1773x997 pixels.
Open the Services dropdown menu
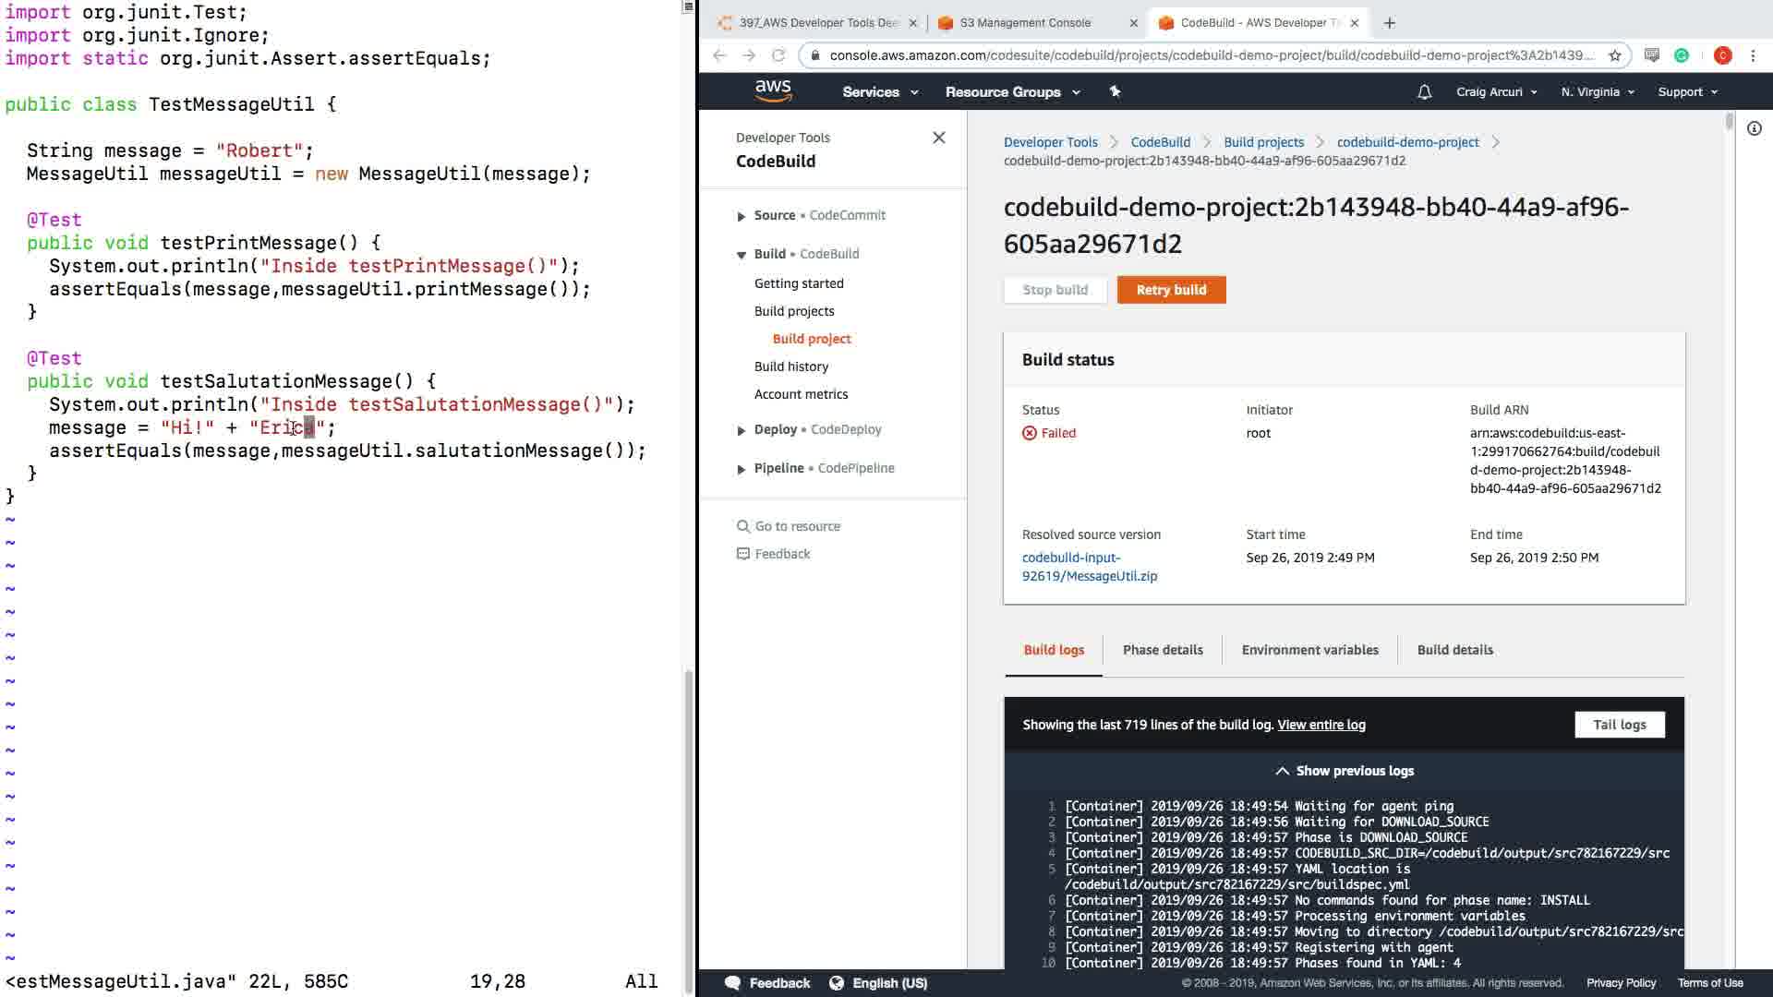(879, 91)
